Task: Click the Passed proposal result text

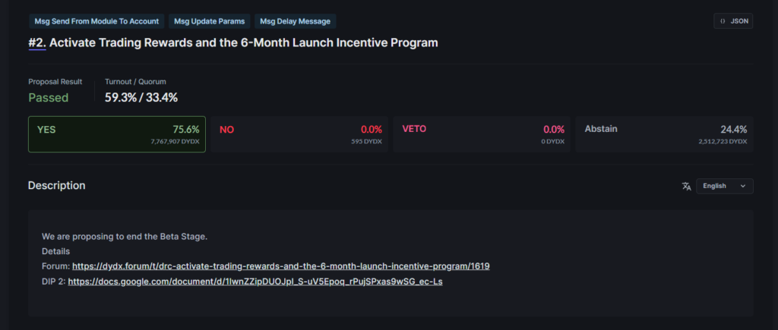Action: (48, 98)
